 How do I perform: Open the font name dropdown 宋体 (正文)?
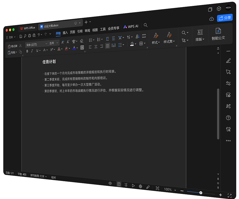coord(37,44)
